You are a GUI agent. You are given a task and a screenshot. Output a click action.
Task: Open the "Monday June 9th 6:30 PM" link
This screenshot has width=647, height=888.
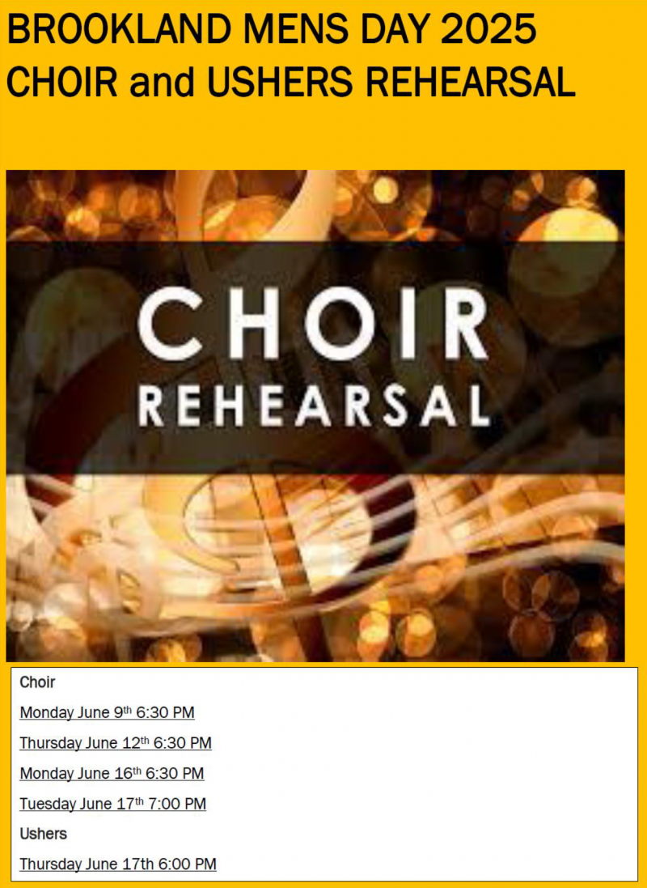point(107,712)
